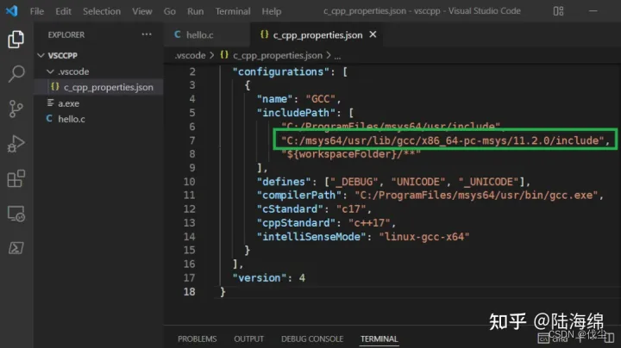Open the Search view in activity bar
621x348 pixels.
pos(16,73)
